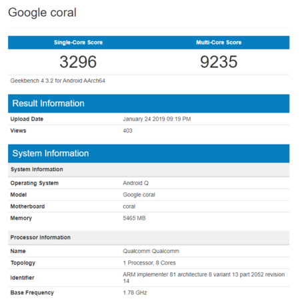
Task: Click the Operating System label
Action: 35,183
